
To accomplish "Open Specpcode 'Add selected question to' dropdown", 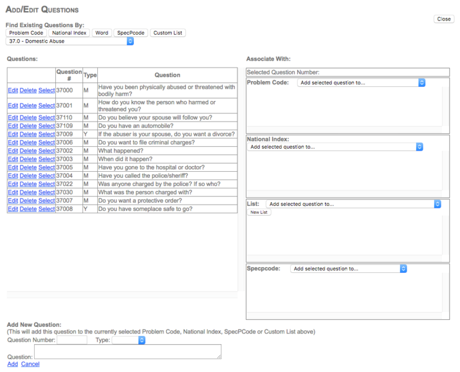I will point(348,268).
